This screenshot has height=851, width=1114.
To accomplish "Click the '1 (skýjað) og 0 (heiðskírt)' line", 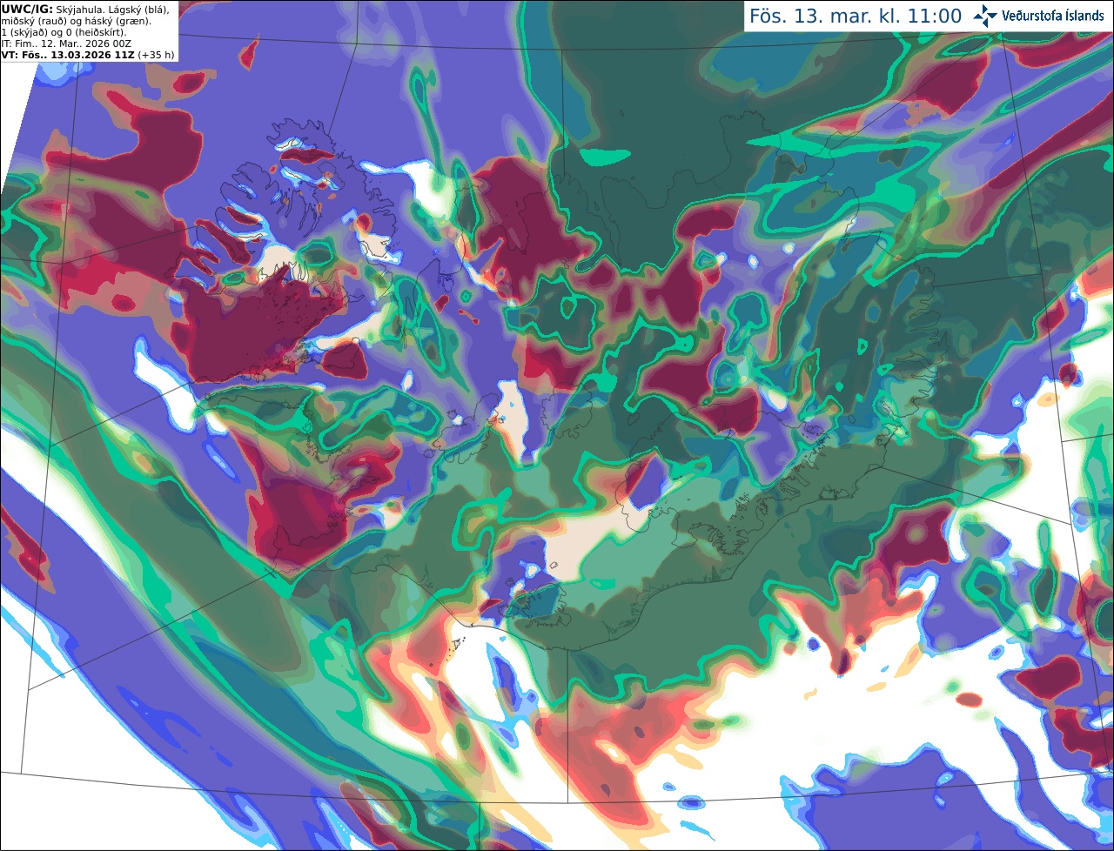I will pos(64,32).
